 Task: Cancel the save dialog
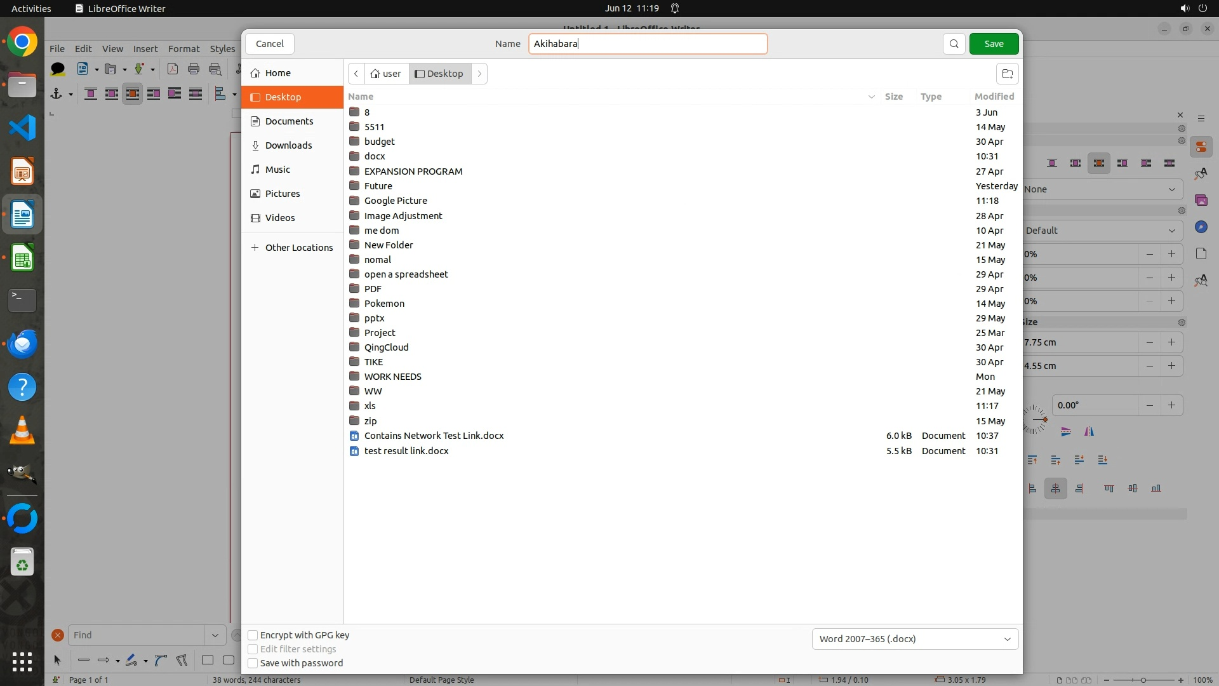coord(270,44)
